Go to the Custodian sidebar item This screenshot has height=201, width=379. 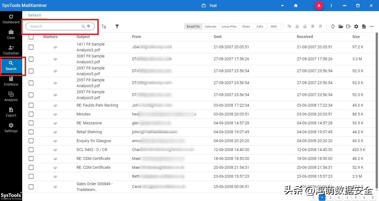tap(11, 50)
